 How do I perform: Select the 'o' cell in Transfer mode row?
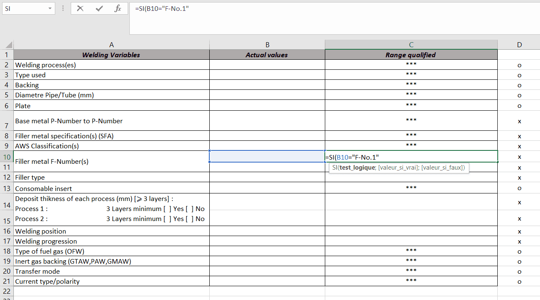tap(519, 271)
